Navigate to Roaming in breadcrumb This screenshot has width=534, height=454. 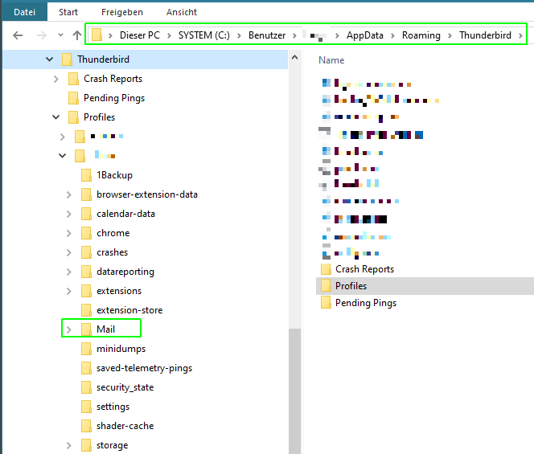tap(421, 35)
